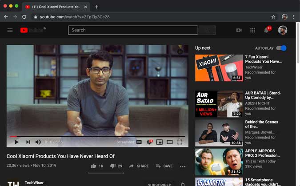Open the Chrome three-dot menu
The height and width of the screenshot is (186, 300).
click(x=294, y=17)
